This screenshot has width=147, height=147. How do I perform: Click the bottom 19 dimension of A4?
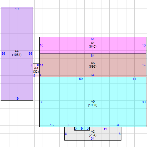tap(17, 98)
